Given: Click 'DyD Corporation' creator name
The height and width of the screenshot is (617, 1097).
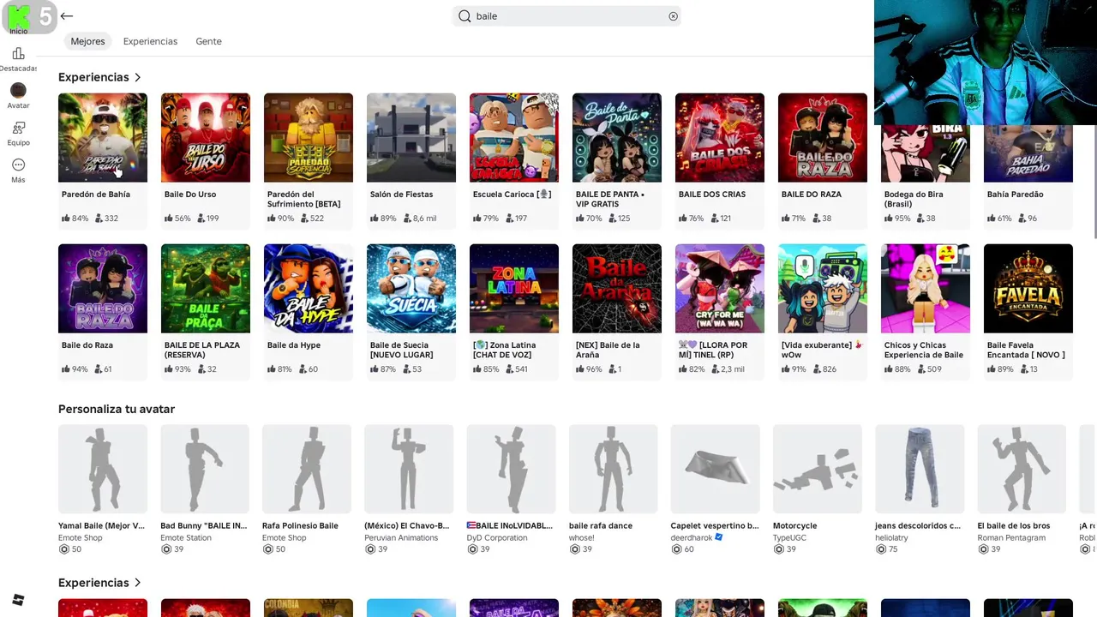Looking at the screenshot, I should coord(497,538).
